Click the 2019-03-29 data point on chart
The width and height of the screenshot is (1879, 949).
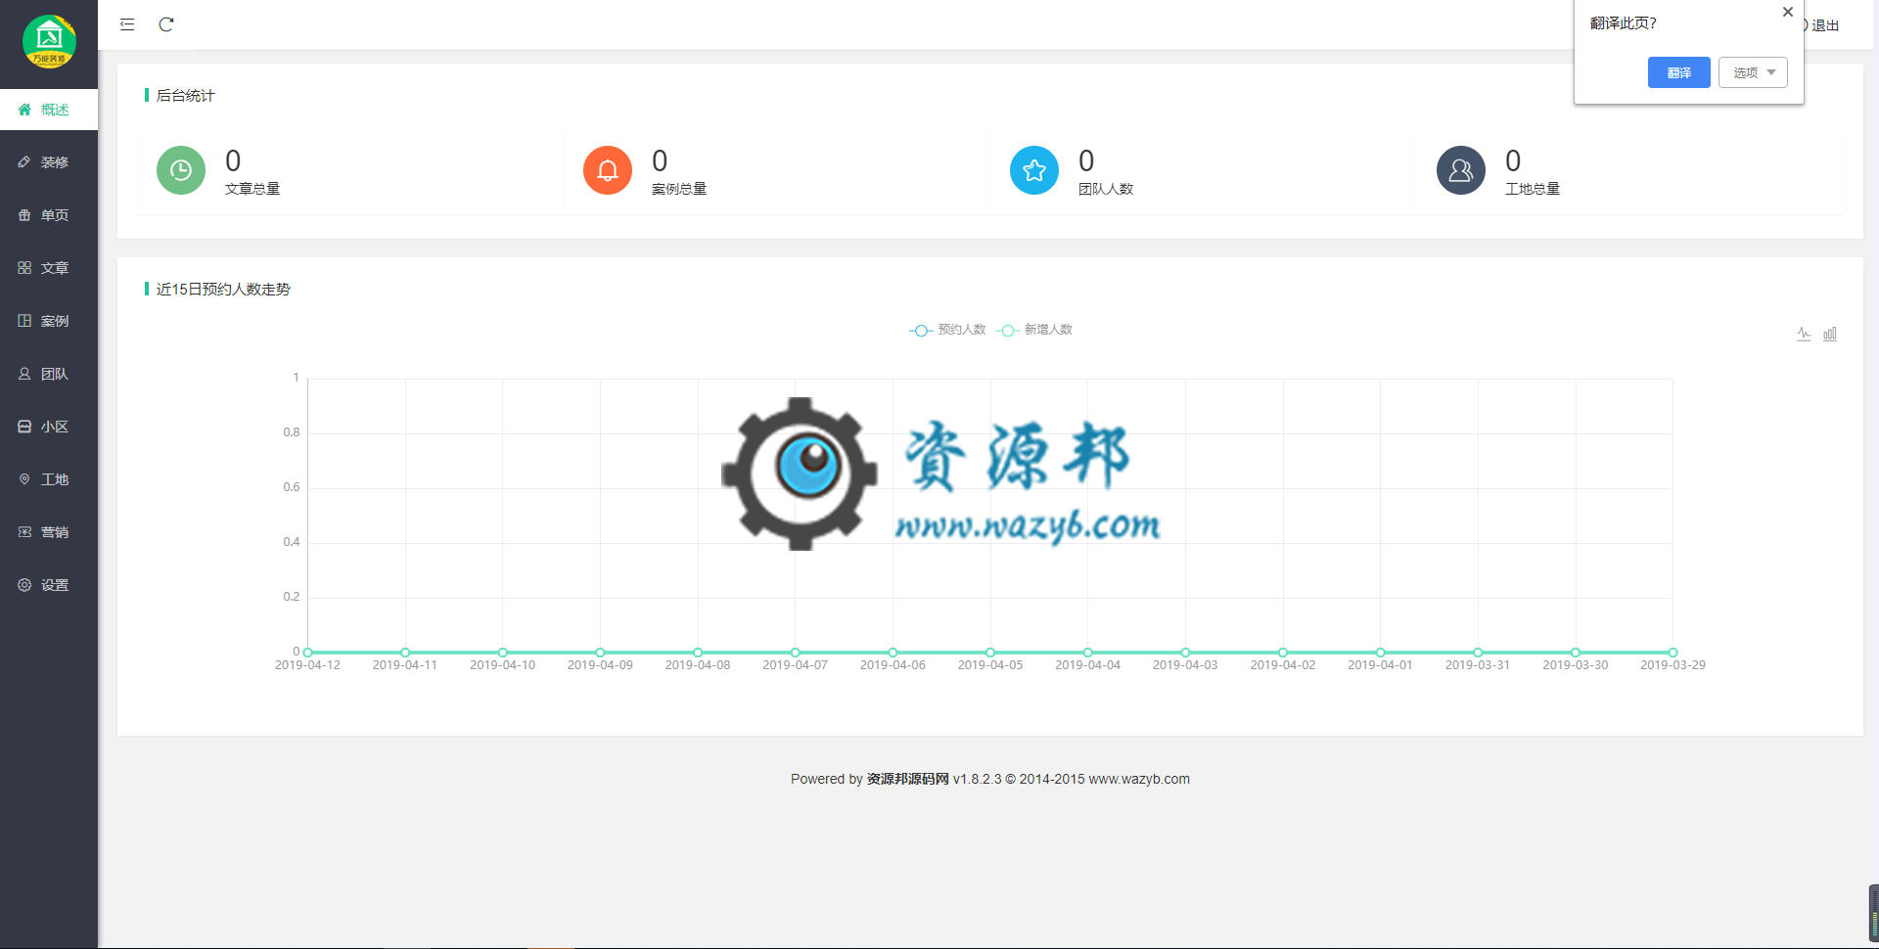pos(1673,652)
